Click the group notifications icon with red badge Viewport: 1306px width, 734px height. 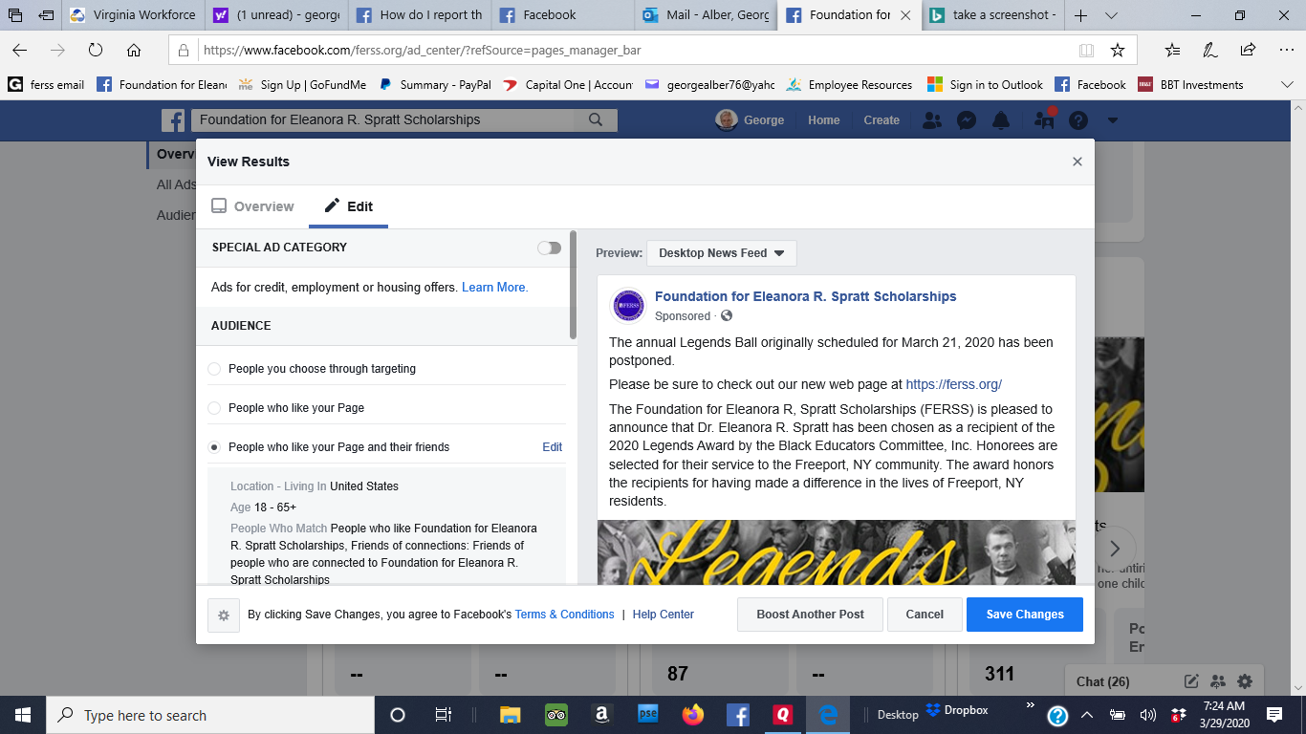[1044, 119]
